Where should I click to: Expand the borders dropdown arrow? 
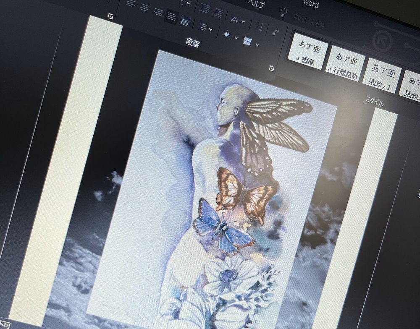tap(257, 44)
